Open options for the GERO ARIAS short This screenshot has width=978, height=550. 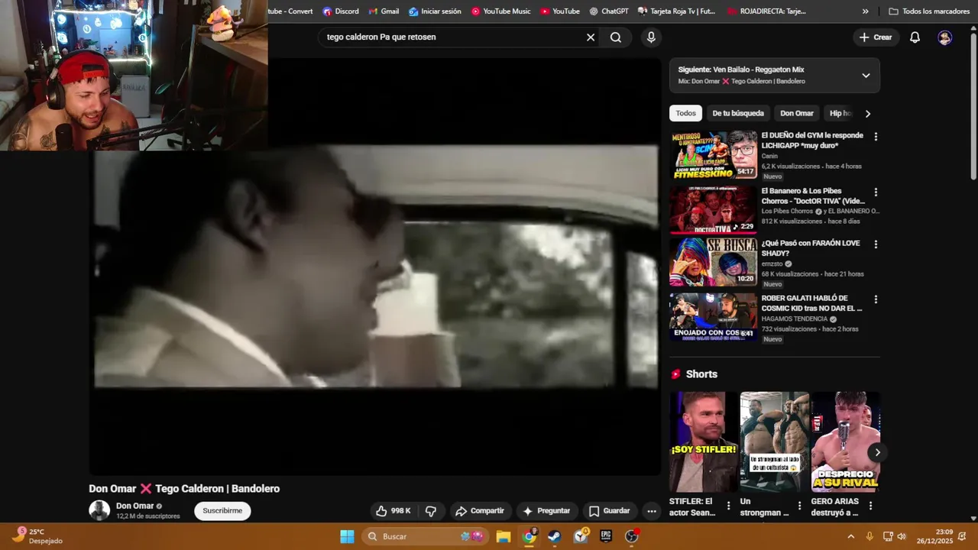(x=870, y=506)
